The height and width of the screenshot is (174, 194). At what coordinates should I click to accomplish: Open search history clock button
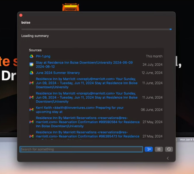pyautogui.click(x=169, y=149)
